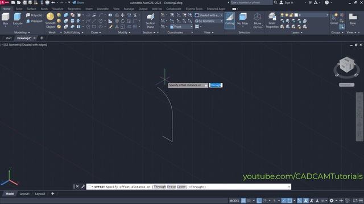Open the command line history dropdown arrow

coord(289,186)
